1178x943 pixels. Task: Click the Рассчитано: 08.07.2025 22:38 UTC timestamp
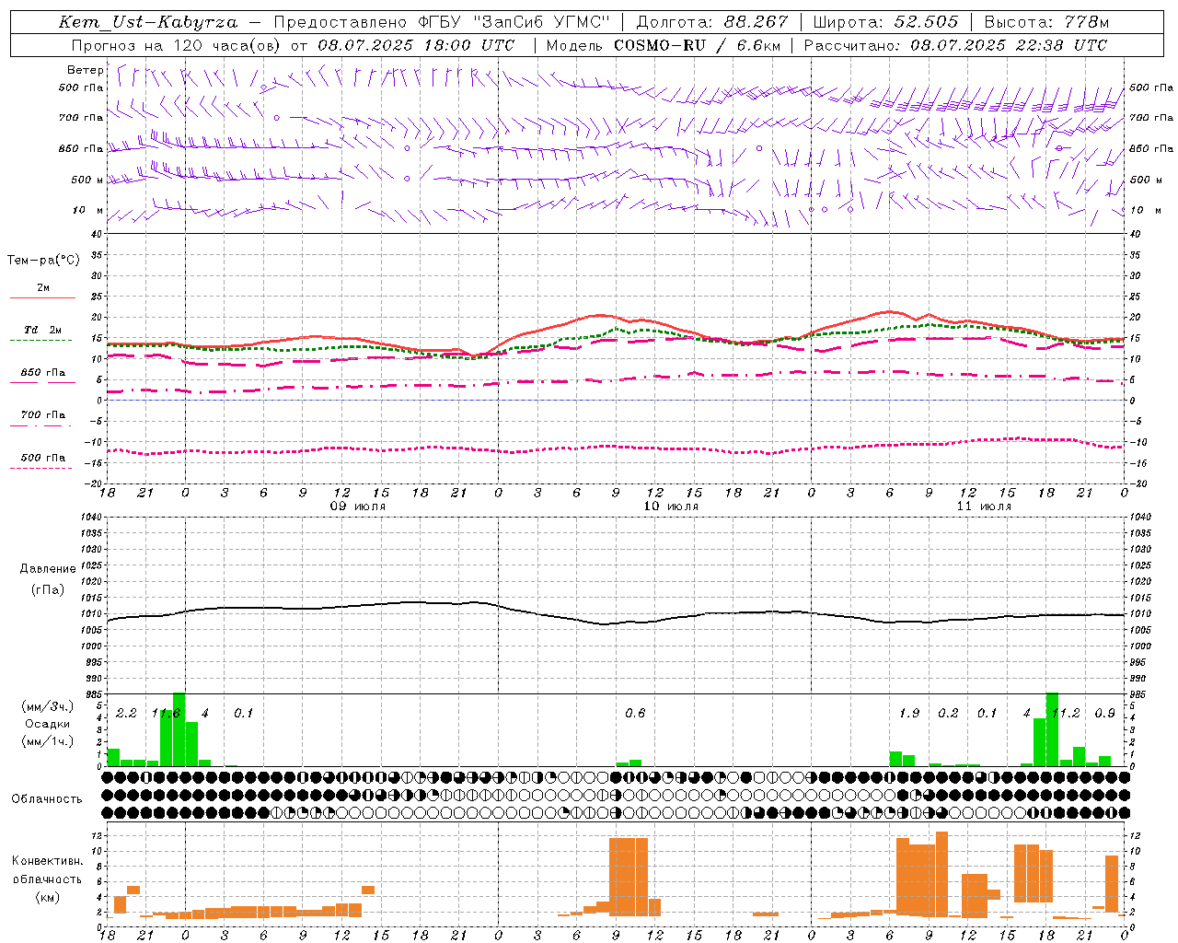point(955,45)
